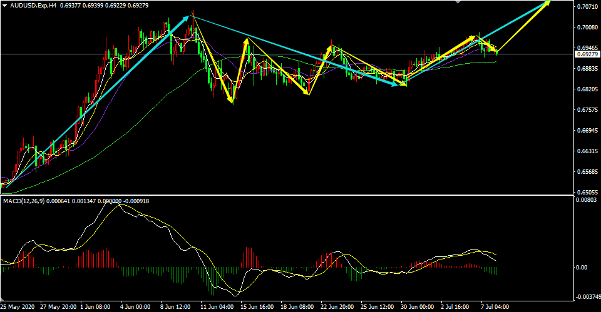Open the chart menu triangle beside AUDUSD.Exp

4,6
